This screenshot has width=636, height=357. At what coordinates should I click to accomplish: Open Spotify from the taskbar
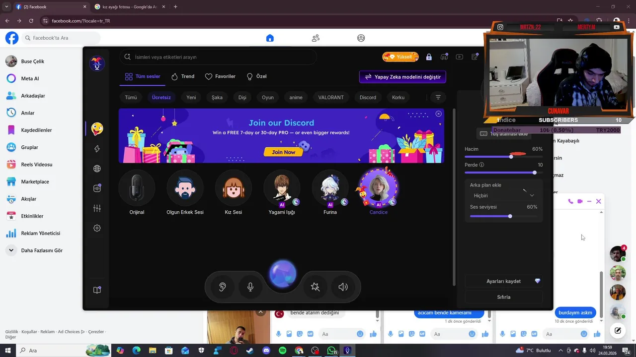tap(282, 351)
